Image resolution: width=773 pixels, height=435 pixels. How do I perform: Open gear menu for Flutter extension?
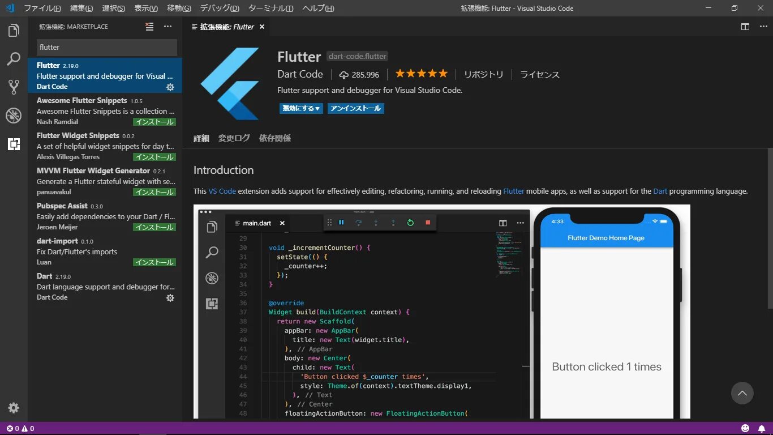coord(170,87)
